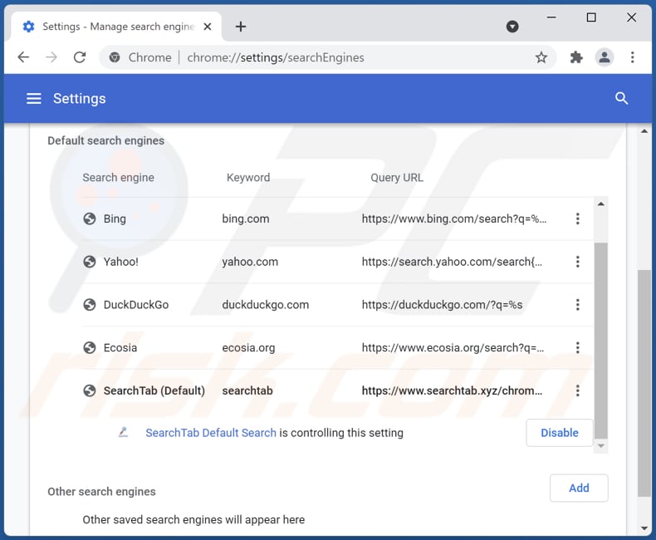
Task: Open the SearchTab Default Search link
Action: pyautogui.click(x=211, y=433)
